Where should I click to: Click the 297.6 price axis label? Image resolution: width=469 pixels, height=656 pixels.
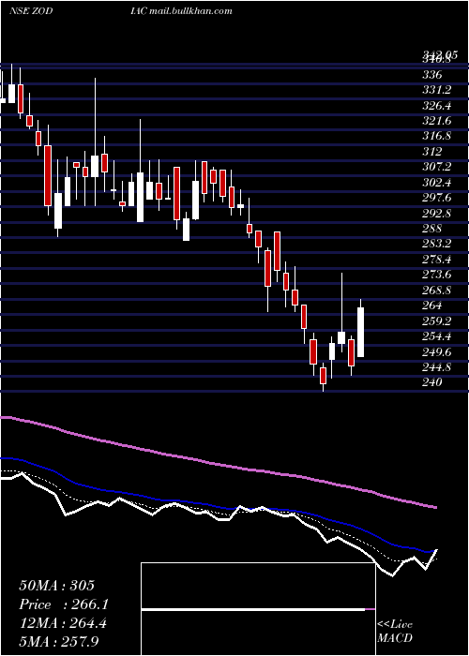tap(437, 198)
